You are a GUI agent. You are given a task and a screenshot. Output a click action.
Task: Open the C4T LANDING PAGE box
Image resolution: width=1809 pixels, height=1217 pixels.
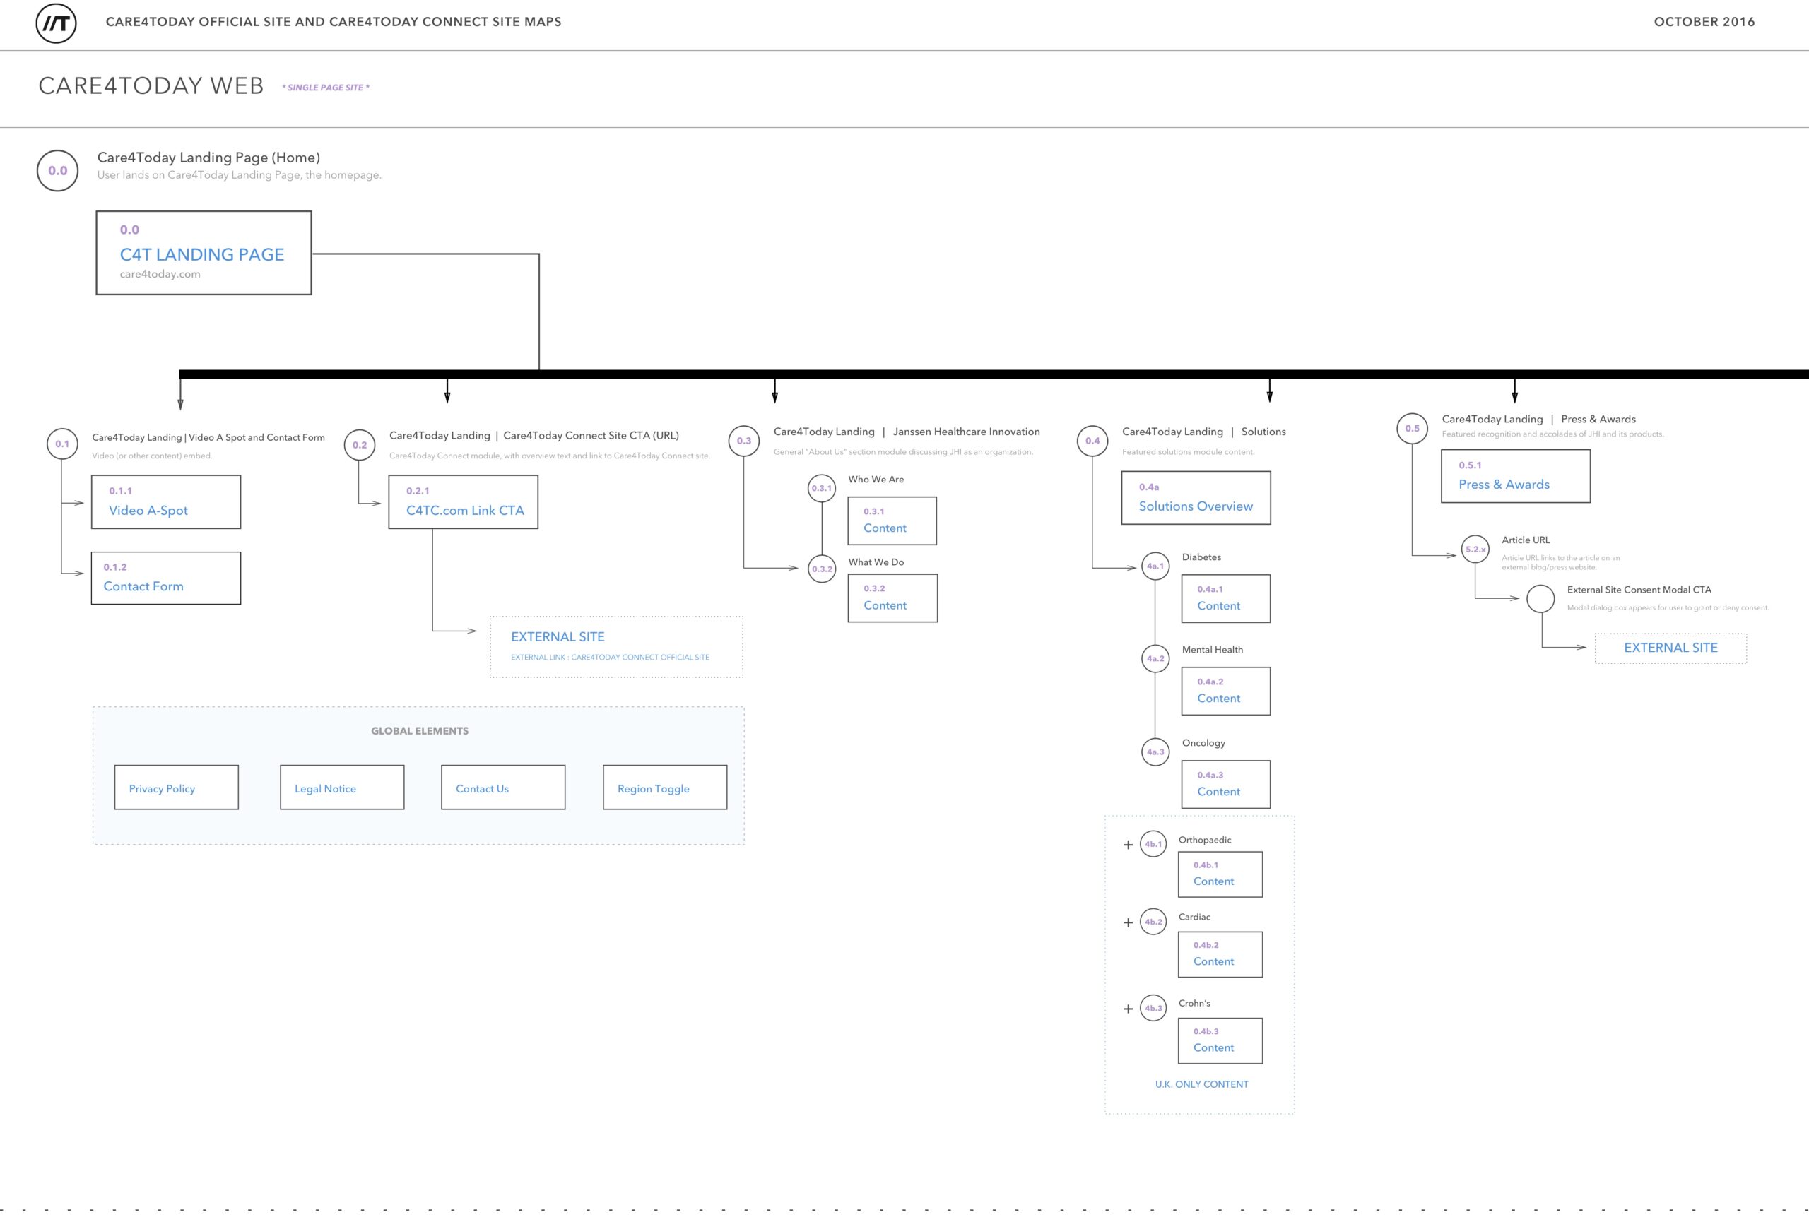[204, 253]
